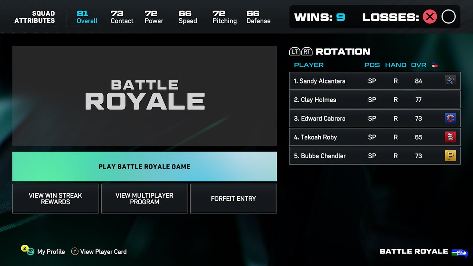This screenshot has height=266, width=473.
Task: Click the PLAYER column header
Action: click(x=309, y=65)
